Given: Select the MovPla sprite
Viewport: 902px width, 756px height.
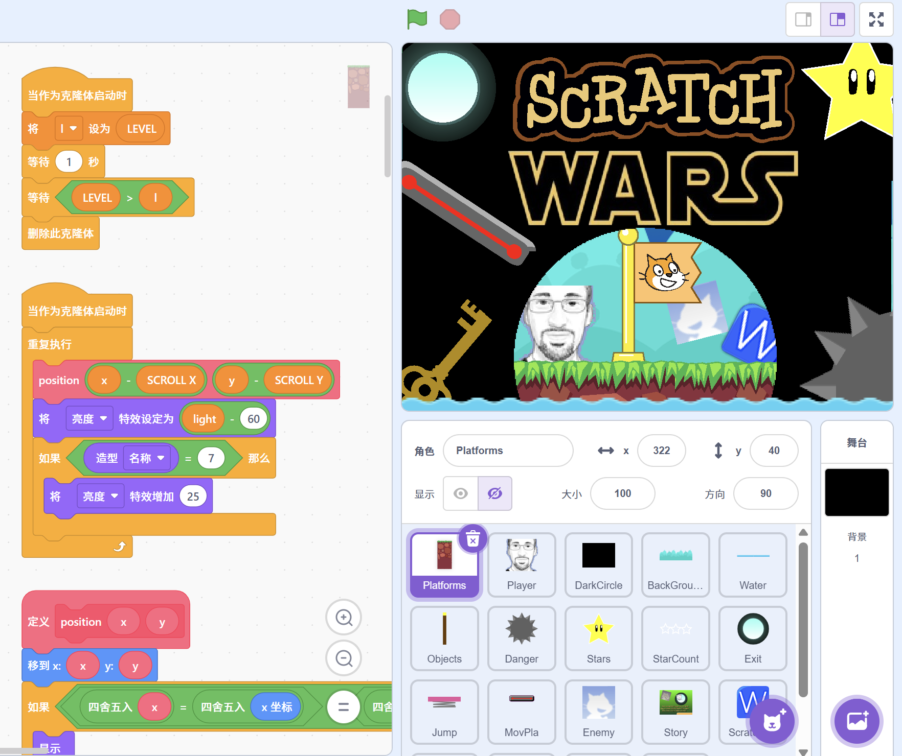Looking at the screenshot, I should click(x=522, y=712).
